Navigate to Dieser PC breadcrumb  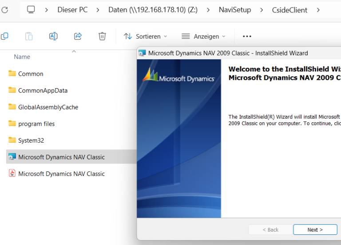(72, 9)
